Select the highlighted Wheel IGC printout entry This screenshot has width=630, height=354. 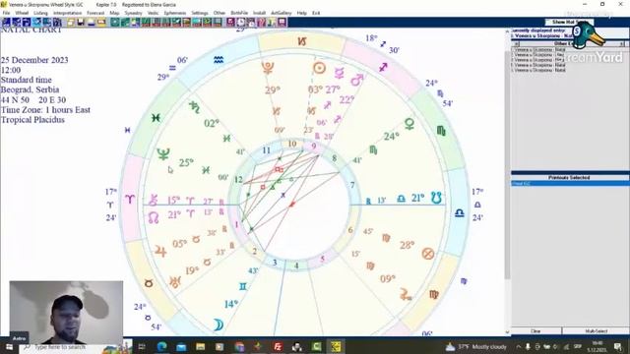[570, 184]
